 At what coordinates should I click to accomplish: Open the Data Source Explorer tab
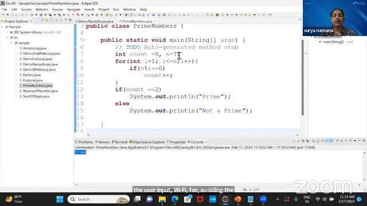pyautogui.click(x=147, y=142)
